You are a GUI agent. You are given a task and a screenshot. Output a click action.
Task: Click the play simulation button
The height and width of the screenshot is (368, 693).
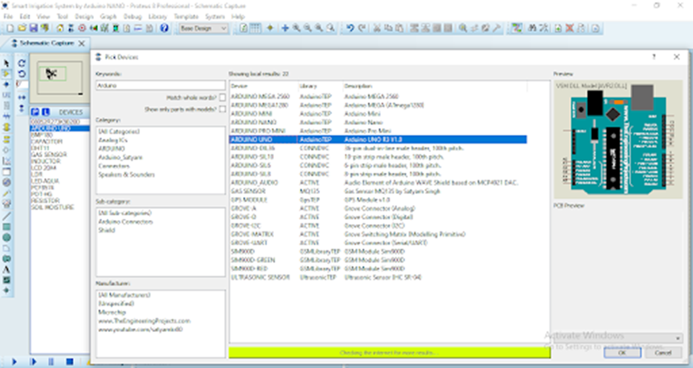pos(14,361)
